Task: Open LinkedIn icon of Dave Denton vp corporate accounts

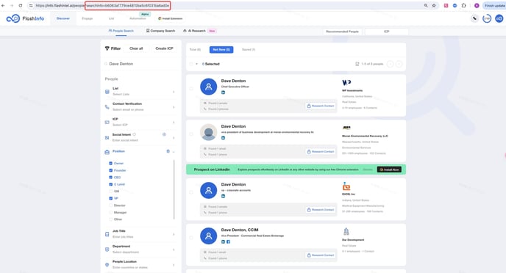Action: (223, 196)
